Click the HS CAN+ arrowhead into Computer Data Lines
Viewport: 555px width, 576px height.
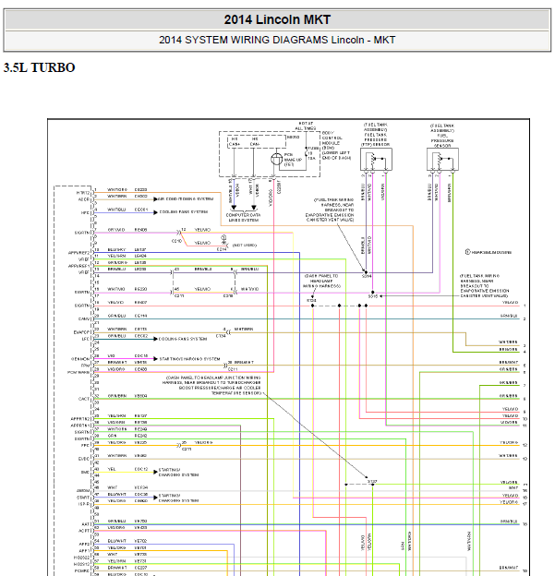tap(234, 208)
